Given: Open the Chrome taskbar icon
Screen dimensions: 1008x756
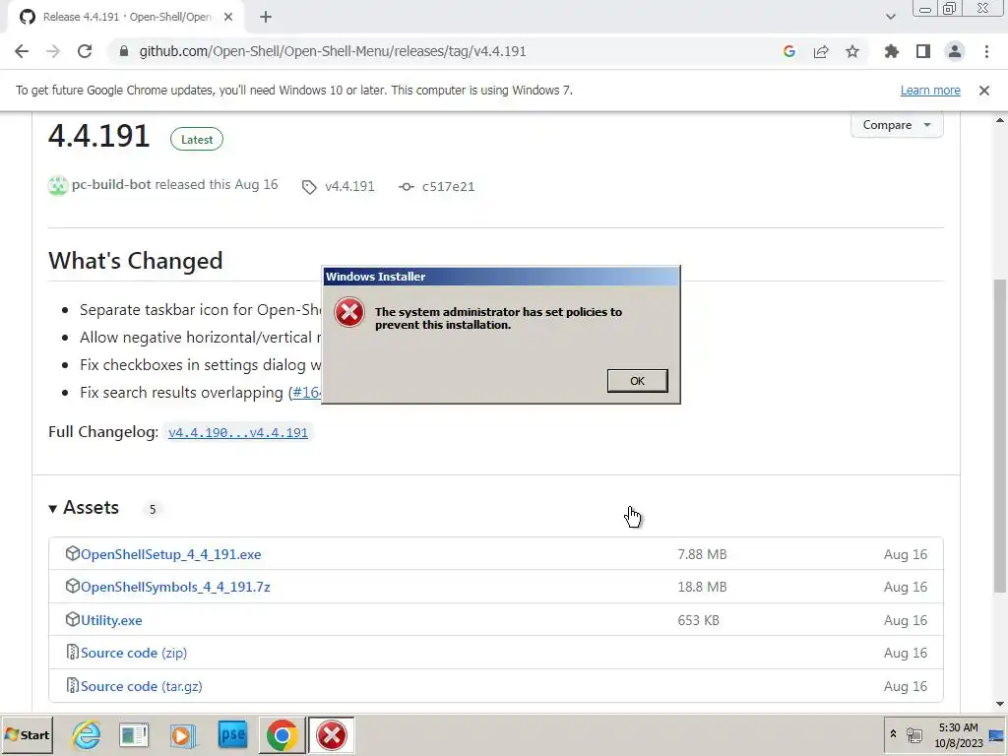Looking at the screenshot, I should pos(282,734).
